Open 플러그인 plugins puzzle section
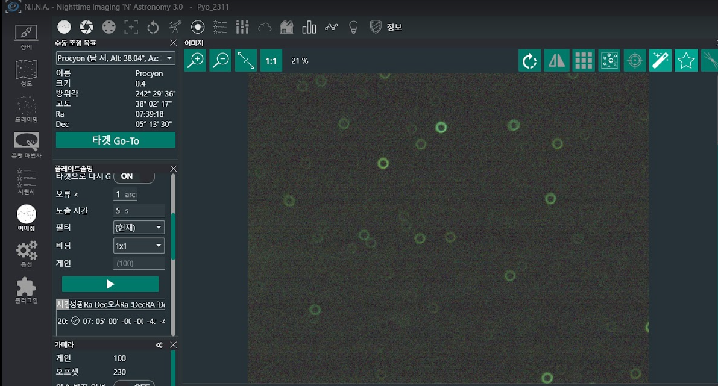The height and width of the screenshot is (386, 718). click(x=27, y=290)
